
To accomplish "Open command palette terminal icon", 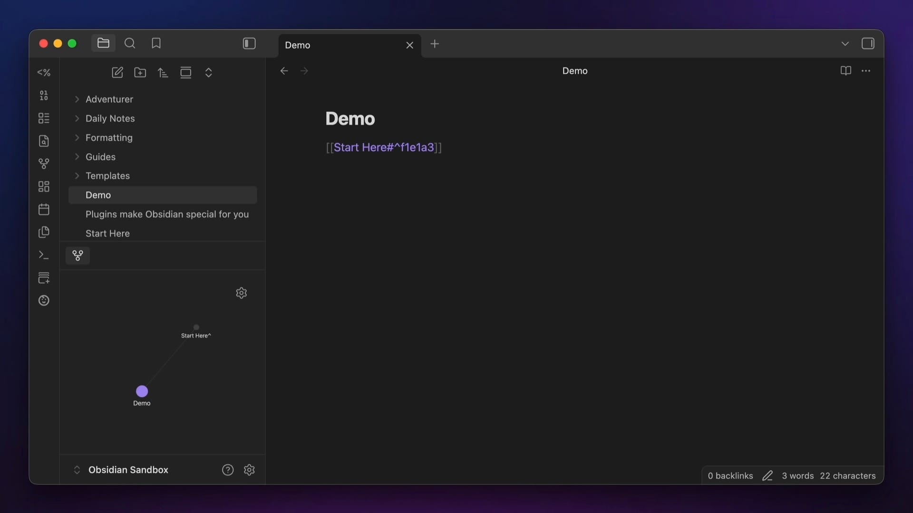I will (x=44, y=255).
